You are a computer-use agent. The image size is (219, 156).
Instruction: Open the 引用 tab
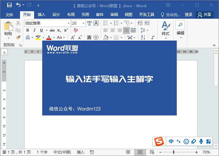click(x=85, y=15)
